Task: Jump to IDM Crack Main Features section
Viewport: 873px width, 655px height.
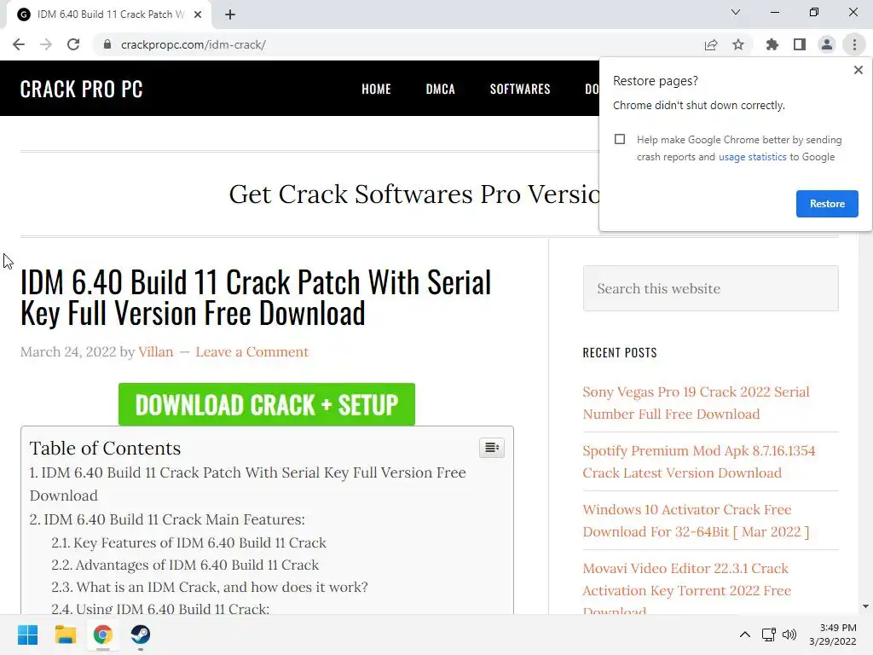Action: 167,519
